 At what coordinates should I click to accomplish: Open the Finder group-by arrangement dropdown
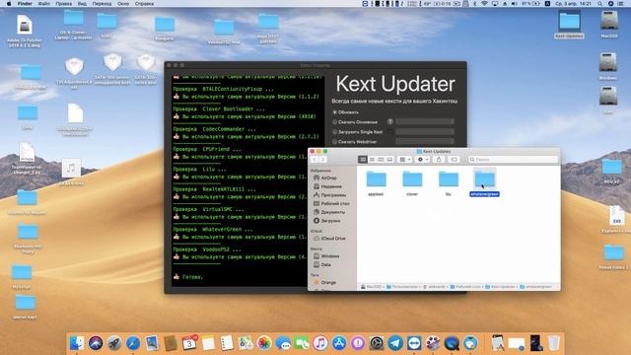pyautogui.click(x=404, y=160)
